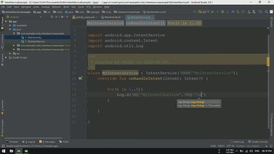Viewport: 274px width, 154px height.
Task: Open the Help menu
Action: 107,7
